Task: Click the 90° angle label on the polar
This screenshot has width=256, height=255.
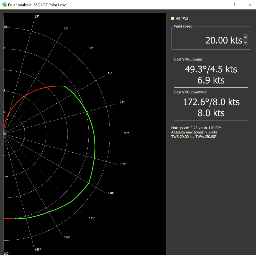Action: (x=126, y=133)
